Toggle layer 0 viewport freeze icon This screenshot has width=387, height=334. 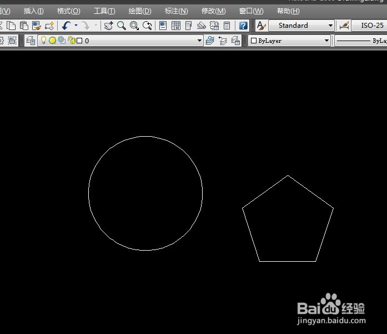point(62,40)
